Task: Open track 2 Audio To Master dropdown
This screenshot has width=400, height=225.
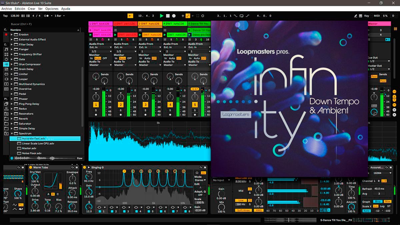Action: click(x=125, y=65)
